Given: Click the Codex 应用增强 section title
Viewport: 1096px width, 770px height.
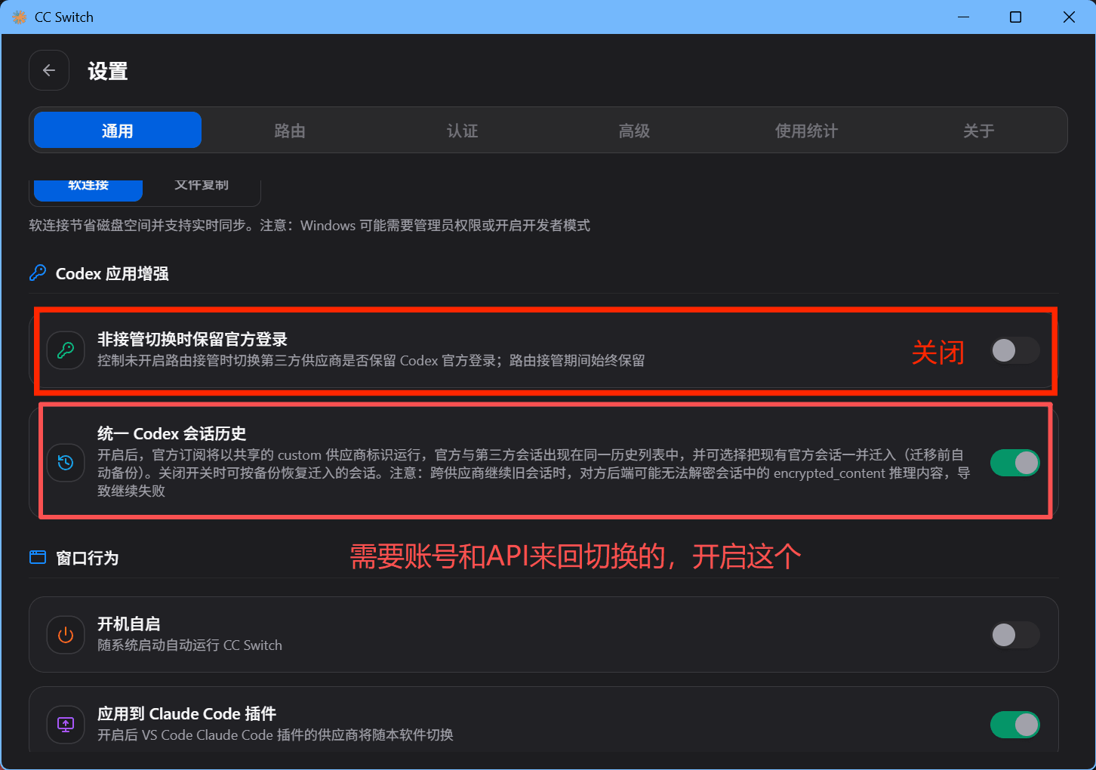Looking at the screenshot, I should 112,273.
